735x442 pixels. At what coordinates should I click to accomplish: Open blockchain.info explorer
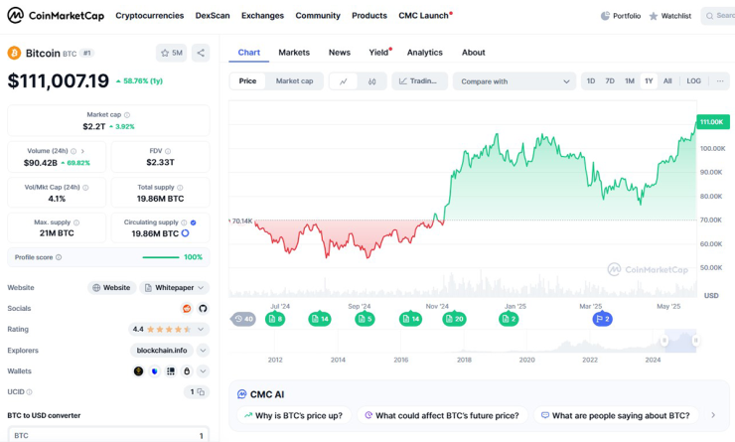point(162,351)
